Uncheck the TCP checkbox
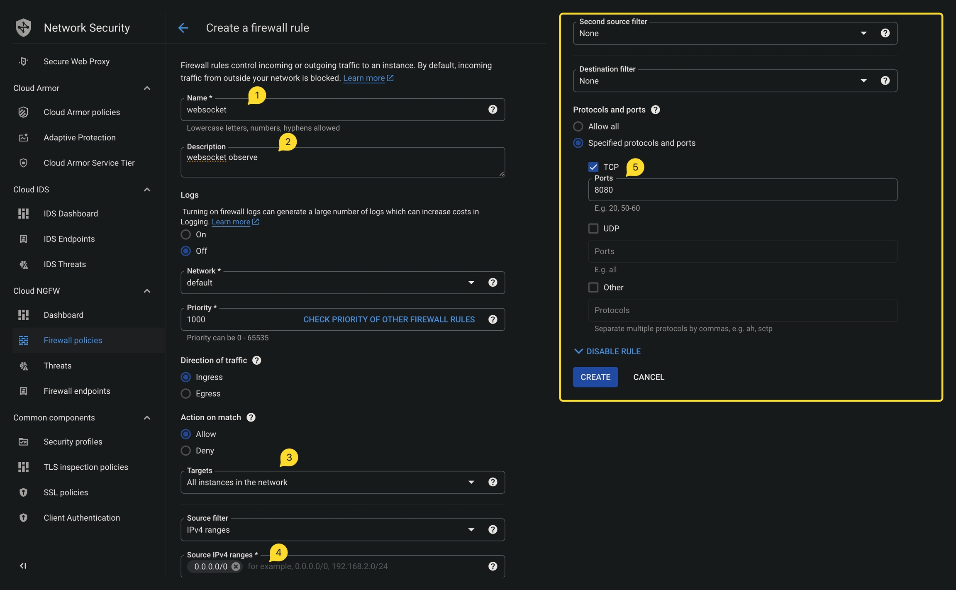 coord(593,167)
